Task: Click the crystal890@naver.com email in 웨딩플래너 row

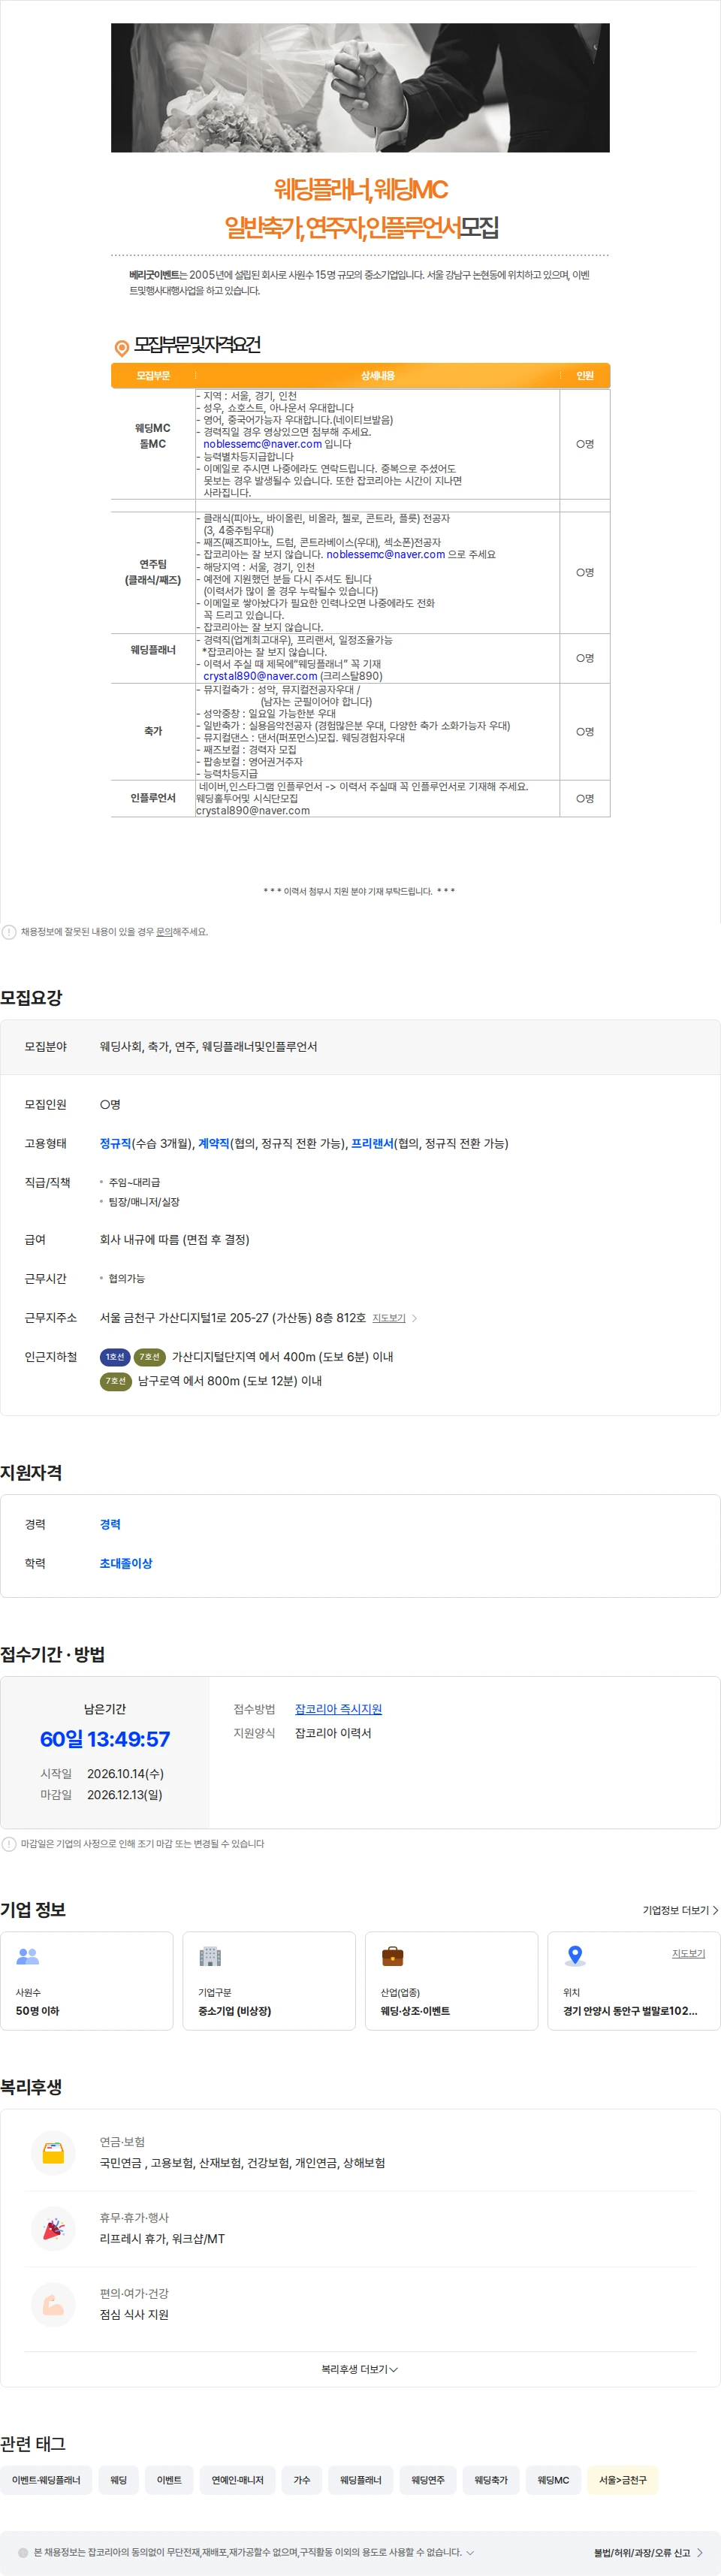Action: pos(260,676)
